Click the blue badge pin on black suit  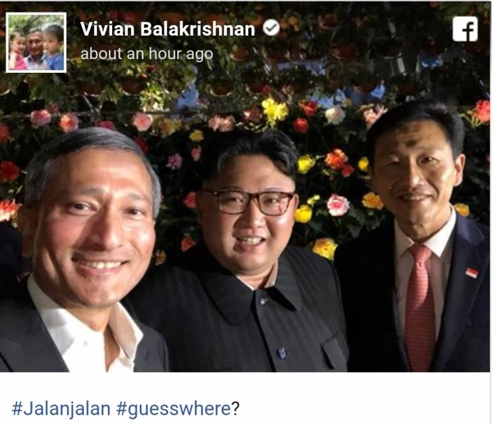[x=282, y=353]
